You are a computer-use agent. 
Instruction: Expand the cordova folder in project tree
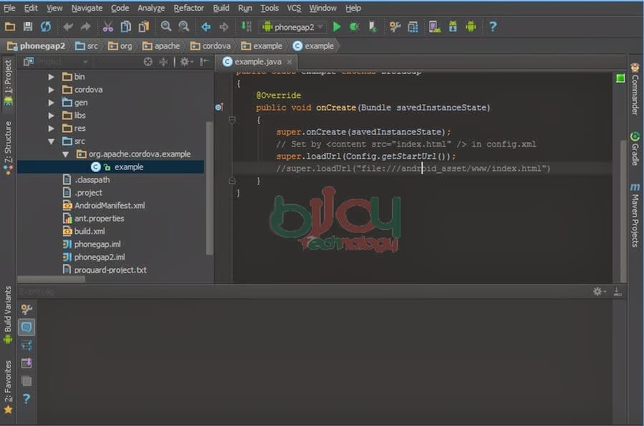point(51,89)
